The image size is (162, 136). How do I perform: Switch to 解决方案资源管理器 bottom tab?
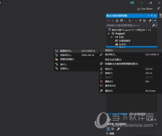(x=117, y=114)
